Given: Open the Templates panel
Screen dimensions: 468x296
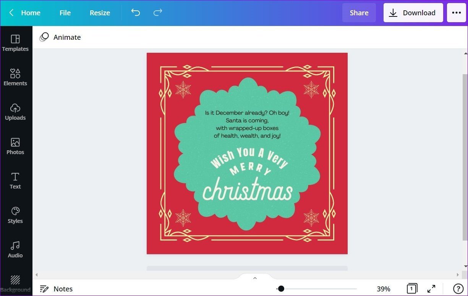Looking at the screenshot, I should [15, 43].
